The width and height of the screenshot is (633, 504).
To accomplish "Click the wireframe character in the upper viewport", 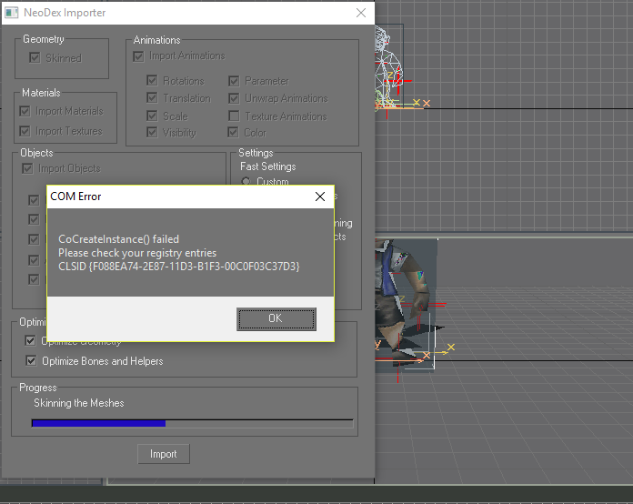I will 388,66.
